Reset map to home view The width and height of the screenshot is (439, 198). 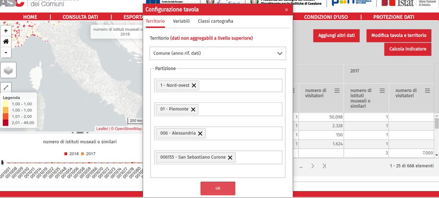point(6,41)
